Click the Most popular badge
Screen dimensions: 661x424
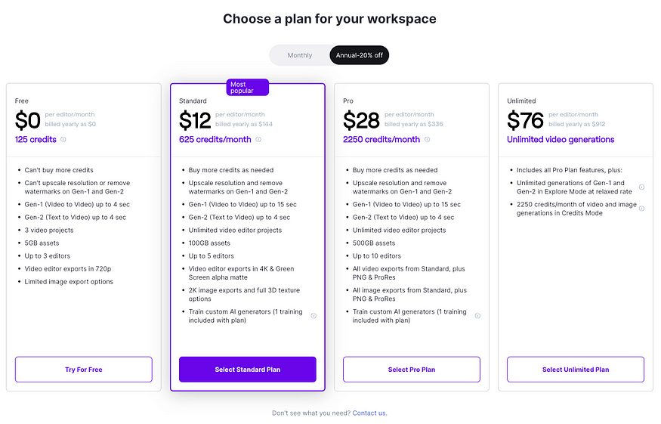click(247, 88)
